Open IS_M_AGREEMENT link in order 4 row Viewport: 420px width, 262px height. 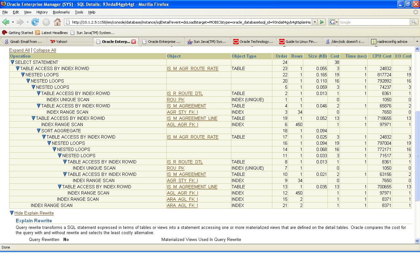click(x=186, y=106)
